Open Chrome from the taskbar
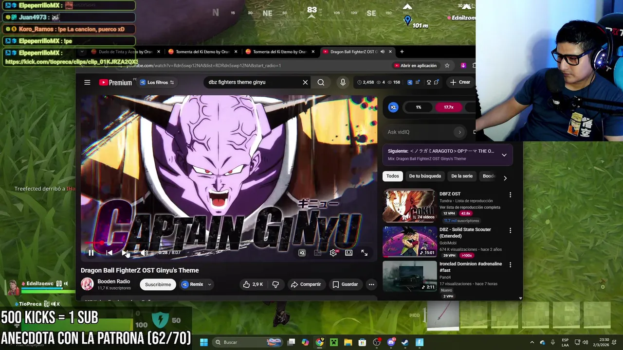623x350 pixels. (x=319, y=342)
